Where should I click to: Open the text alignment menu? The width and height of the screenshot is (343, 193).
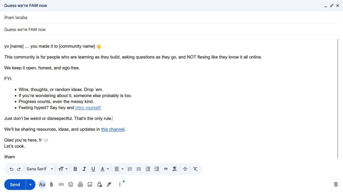pos(119,169)
